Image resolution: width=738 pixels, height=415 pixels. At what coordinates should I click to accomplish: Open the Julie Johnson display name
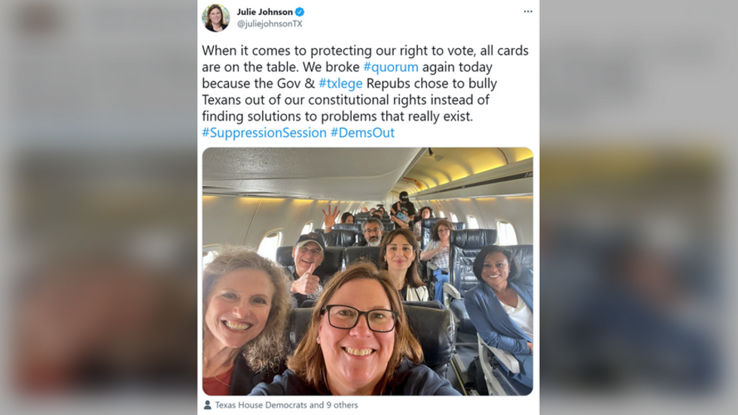tap(264, 12)
